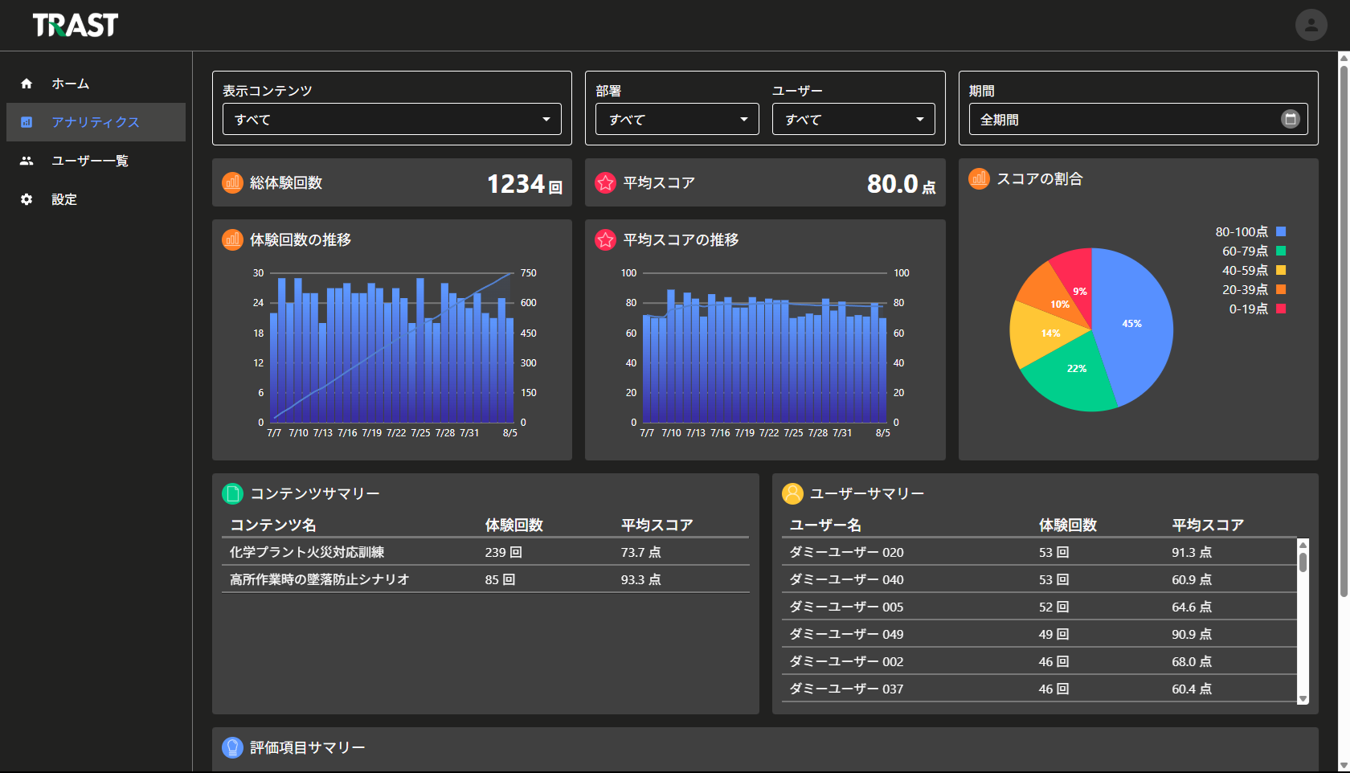Click the green document icon beside コンテンツサマリー

tap(232, 493)
